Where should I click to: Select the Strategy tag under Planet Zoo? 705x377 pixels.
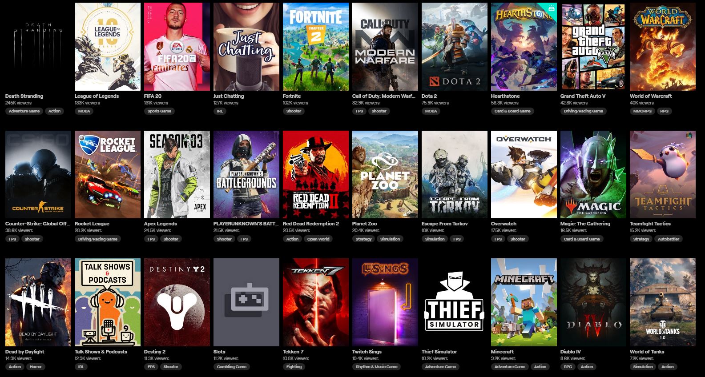(x=363, y=239)
